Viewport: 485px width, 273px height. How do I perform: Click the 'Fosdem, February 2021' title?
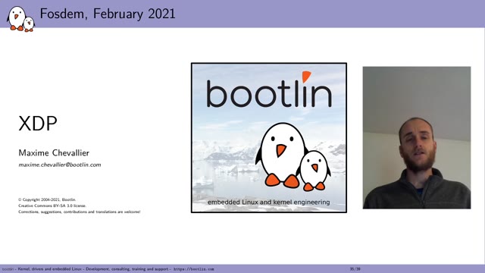pos(108,14)
